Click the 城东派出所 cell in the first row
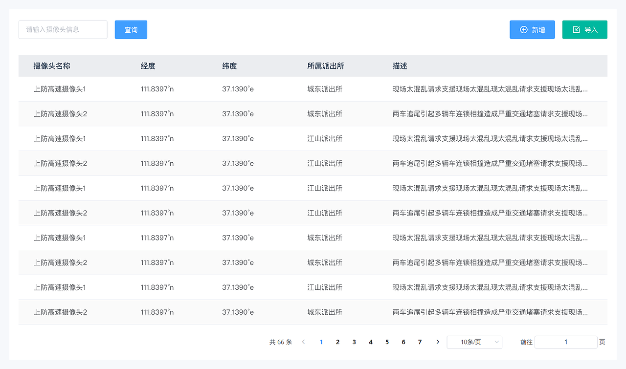626x369 pixels. pyautogui.click(x=324, y=88)
